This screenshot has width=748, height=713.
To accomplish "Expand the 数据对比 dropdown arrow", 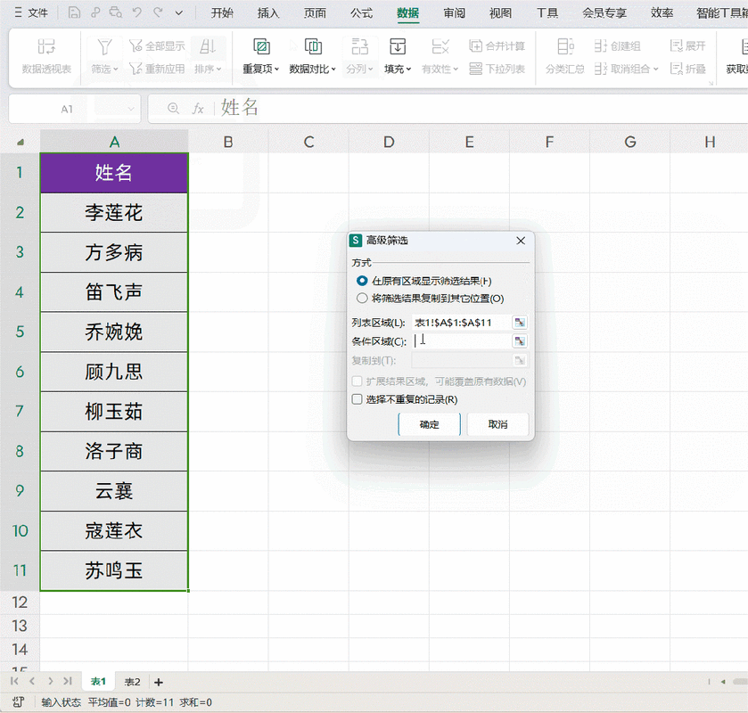I will click(333, 70).
